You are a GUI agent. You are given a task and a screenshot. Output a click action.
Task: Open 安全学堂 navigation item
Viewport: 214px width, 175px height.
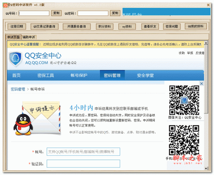point(146,75)
